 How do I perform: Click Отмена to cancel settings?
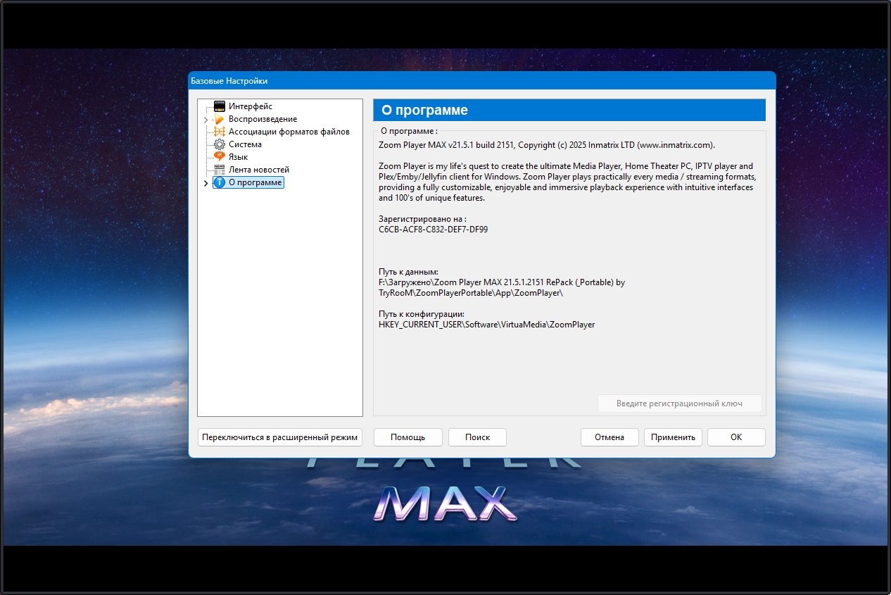(x=609, y=437)
